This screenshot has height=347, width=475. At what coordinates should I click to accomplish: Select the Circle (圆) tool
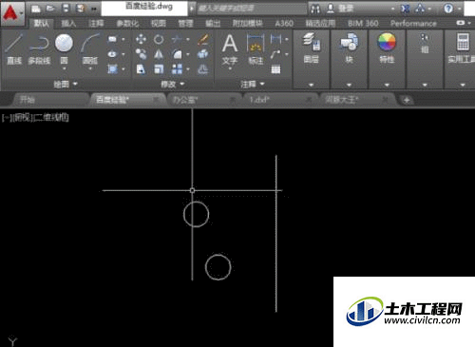coord(64,48)
